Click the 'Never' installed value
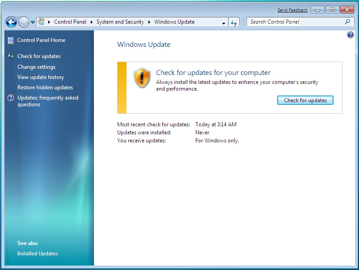 [203, 133]
